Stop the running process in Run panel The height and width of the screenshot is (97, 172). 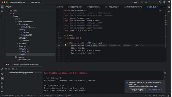click(x=9, y=69)
